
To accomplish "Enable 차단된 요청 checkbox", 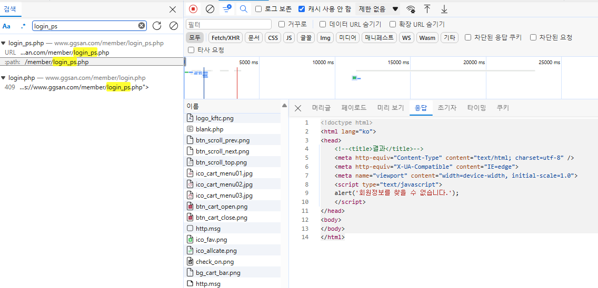I will tap(533, 37).
